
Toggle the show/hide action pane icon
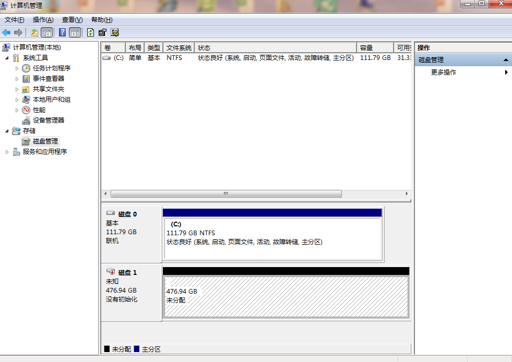pyautogui.click(x=75, y=32)
